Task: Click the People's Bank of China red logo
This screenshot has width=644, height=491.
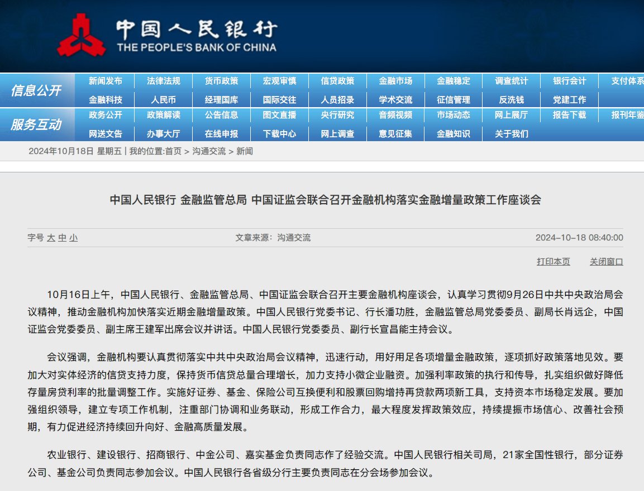Action: coord(82,35)
